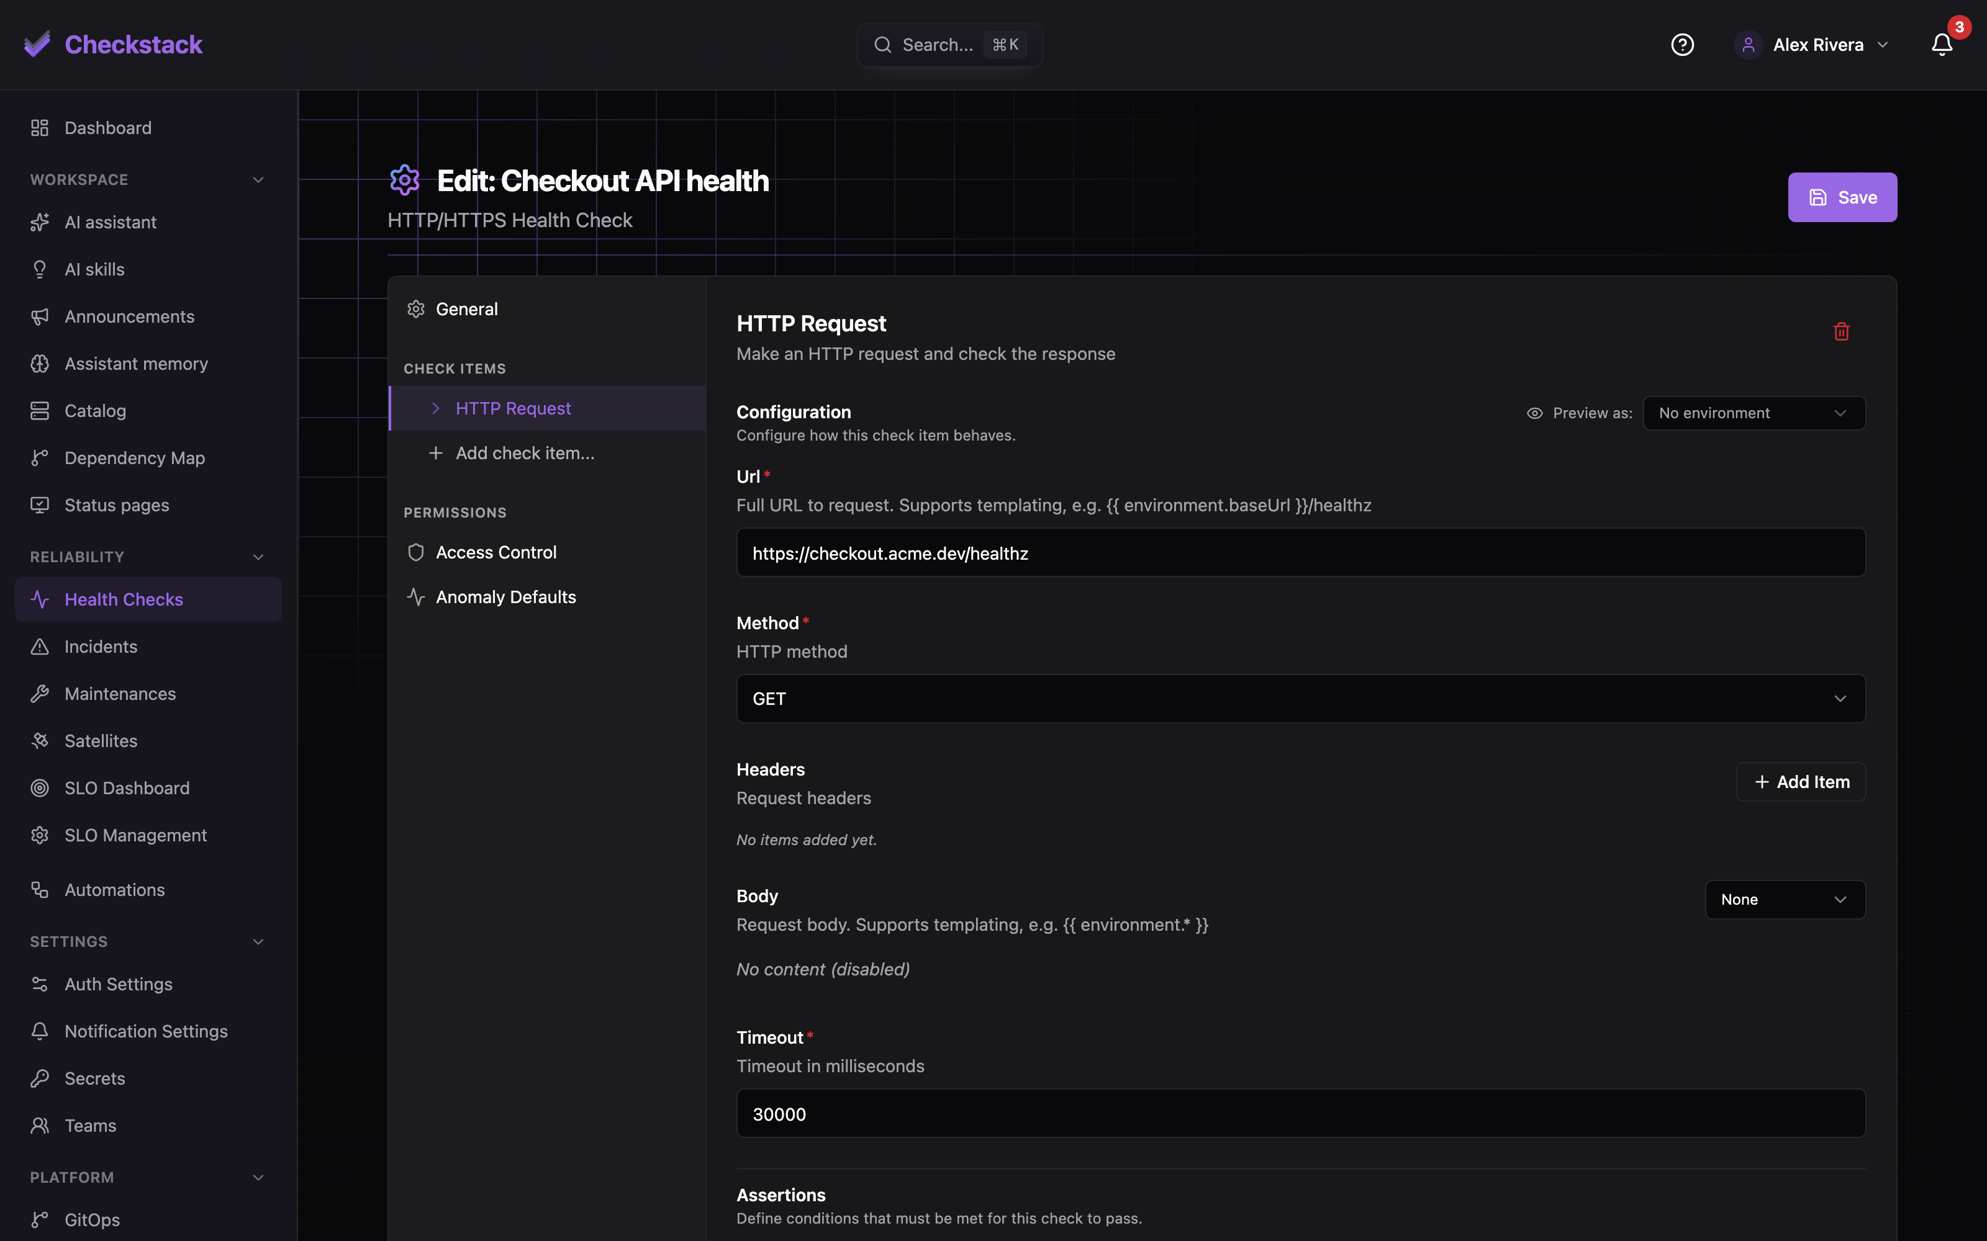Image resolution: width=1987 pixels, height=1241 pixels.
Task: Click the Notification Settings bell icon
Action: click(x=39, y=1031)
